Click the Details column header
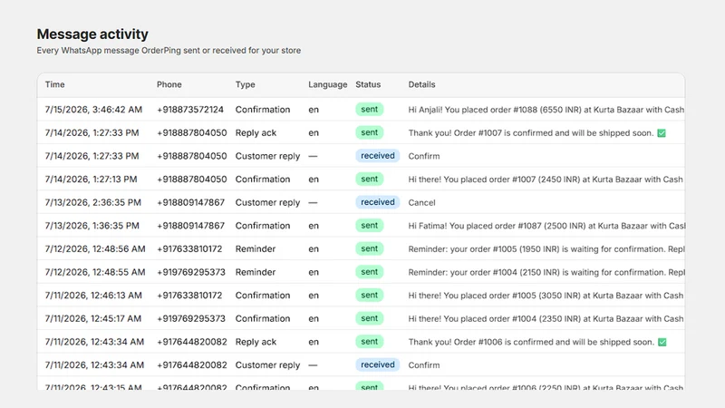 [421, 84]
